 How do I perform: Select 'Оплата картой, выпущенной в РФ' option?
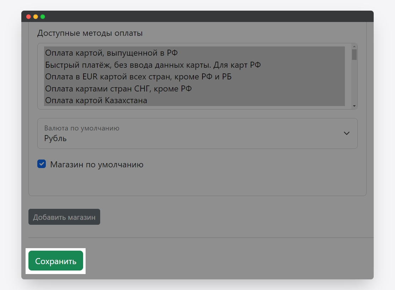pos(111,53)
